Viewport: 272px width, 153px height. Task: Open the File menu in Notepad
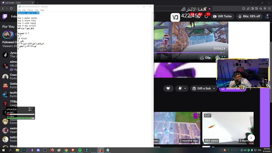19,10
